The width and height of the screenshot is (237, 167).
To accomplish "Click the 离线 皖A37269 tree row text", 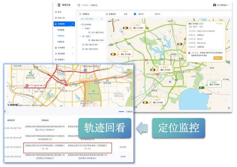I will [97, 40].
